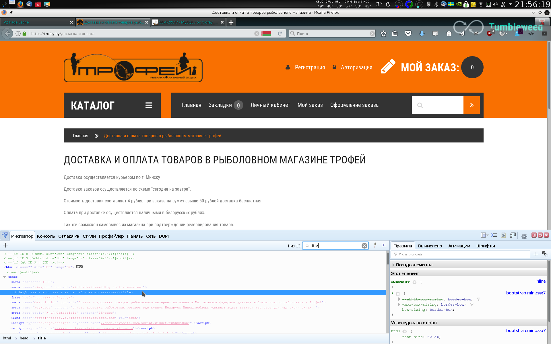Switch to the Отладчик tab
Screen dimensions: 551x344
[69, 236]
